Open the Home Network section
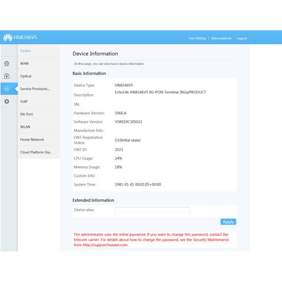Viewport: 282px width, 282px height. click(32, 140)
